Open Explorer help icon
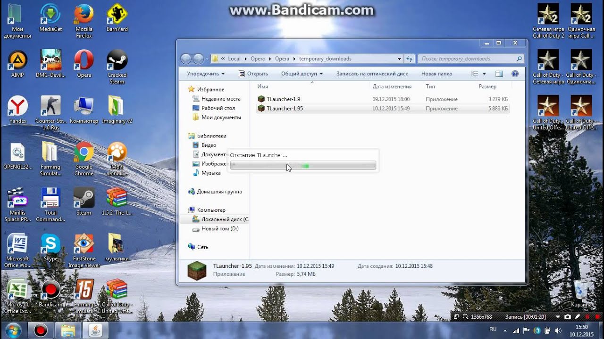 pos(515,74)
